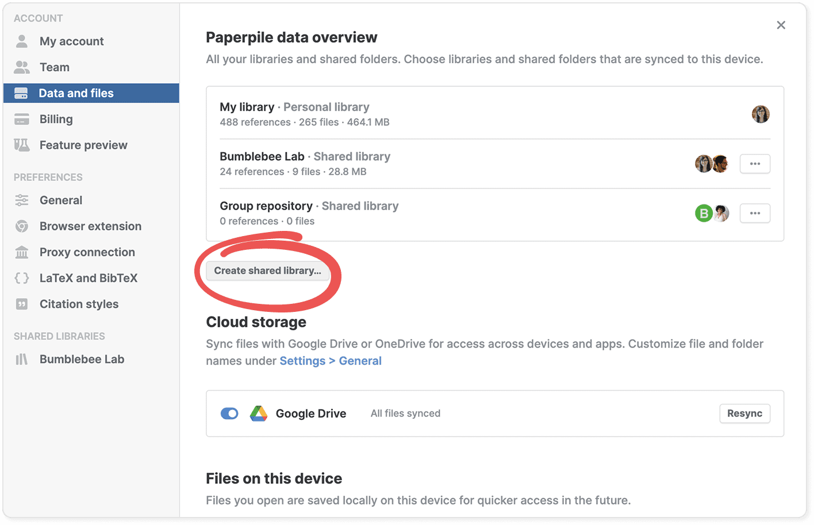Image resolution: width=814 pixels, height=525 pixels.
Task: Click the LaTeX and BibTeX braces icon
Action: coord(22,278)
